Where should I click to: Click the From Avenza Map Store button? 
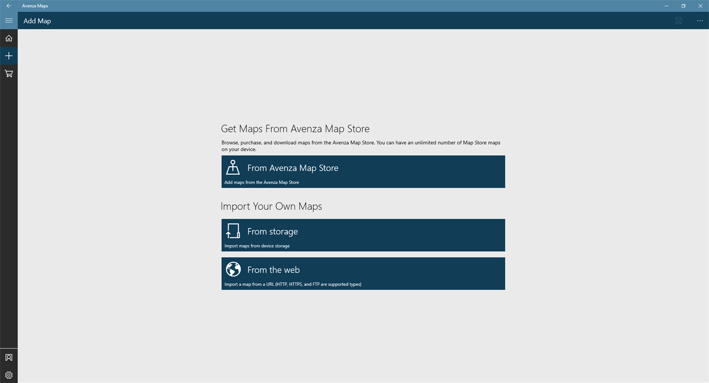coord(363,172)
